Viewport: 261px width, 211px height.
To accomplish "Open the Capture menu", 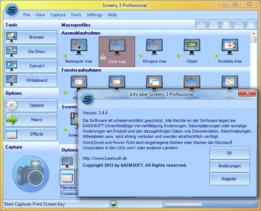I will tap(58, 15).
